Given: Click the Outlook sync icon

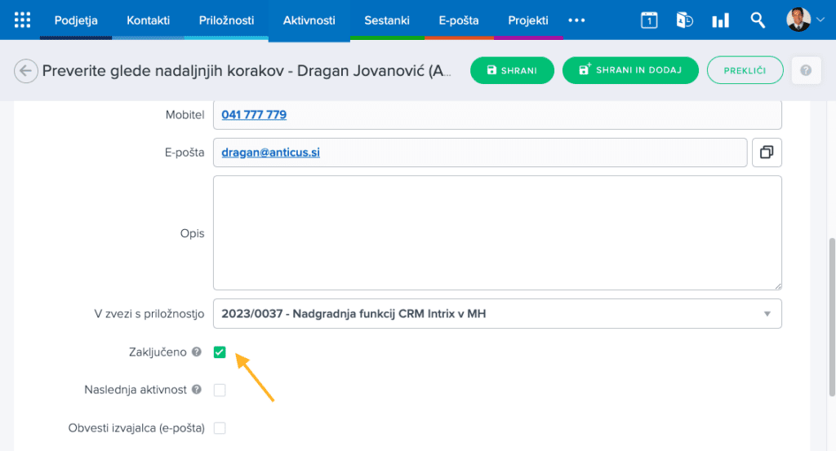Looking at the screenshot, I should (684, 20).
